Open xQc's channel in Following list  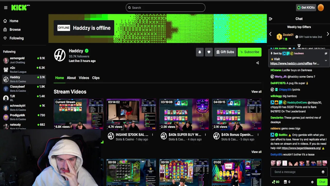(x=24, y=70)
